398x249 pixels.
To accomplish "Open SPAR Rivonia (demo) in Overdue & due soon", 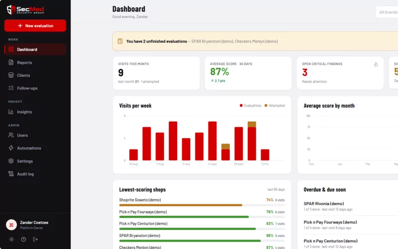I will tap(324, 204).
